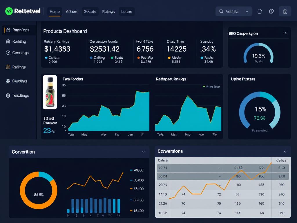297x223 pixels.
Task: Open the Secats navigation item
Action: pos(90,12)
